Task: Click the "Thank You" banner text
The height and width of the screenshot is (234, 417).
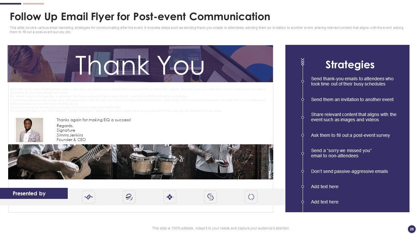Action: [x=140, y=66]
